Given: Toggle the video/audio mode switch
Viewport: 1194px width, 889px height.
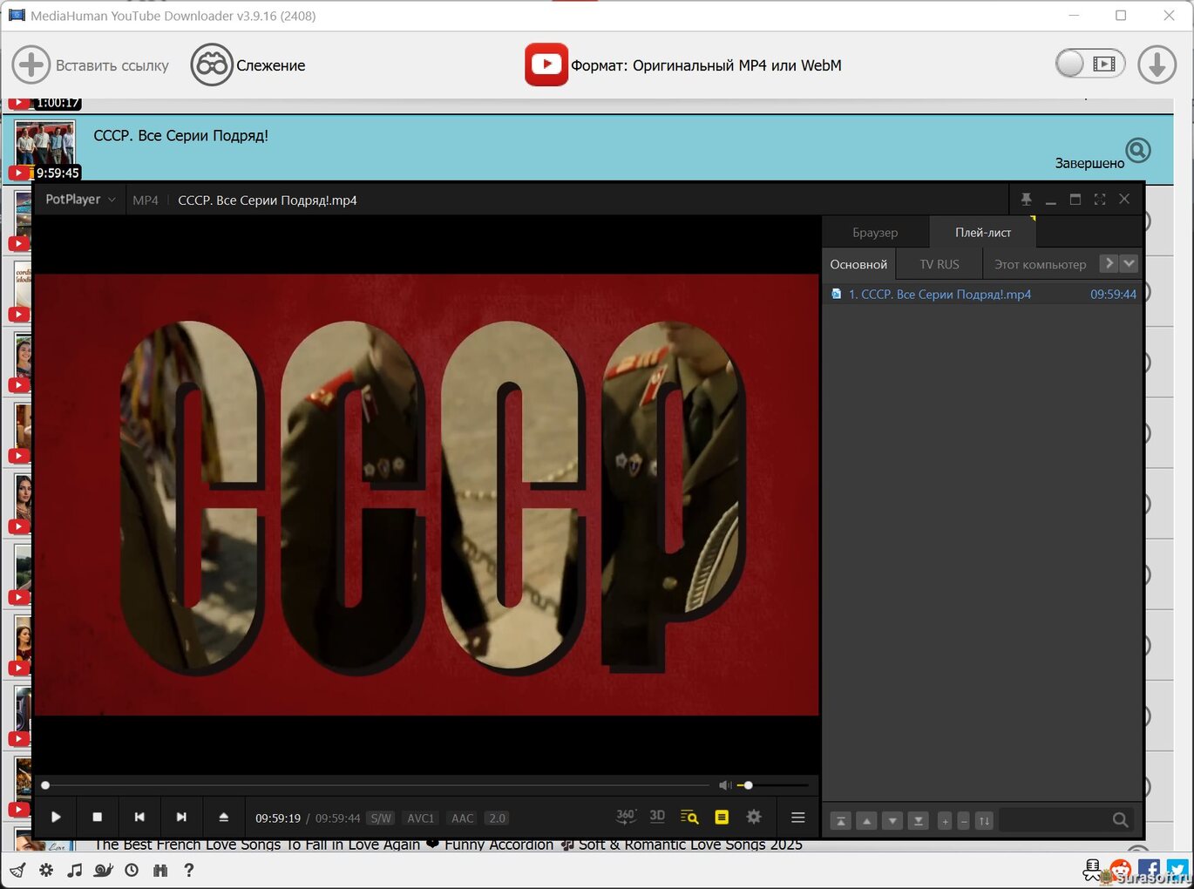Looking at the screenshot, I should (x=1089, y=64).
